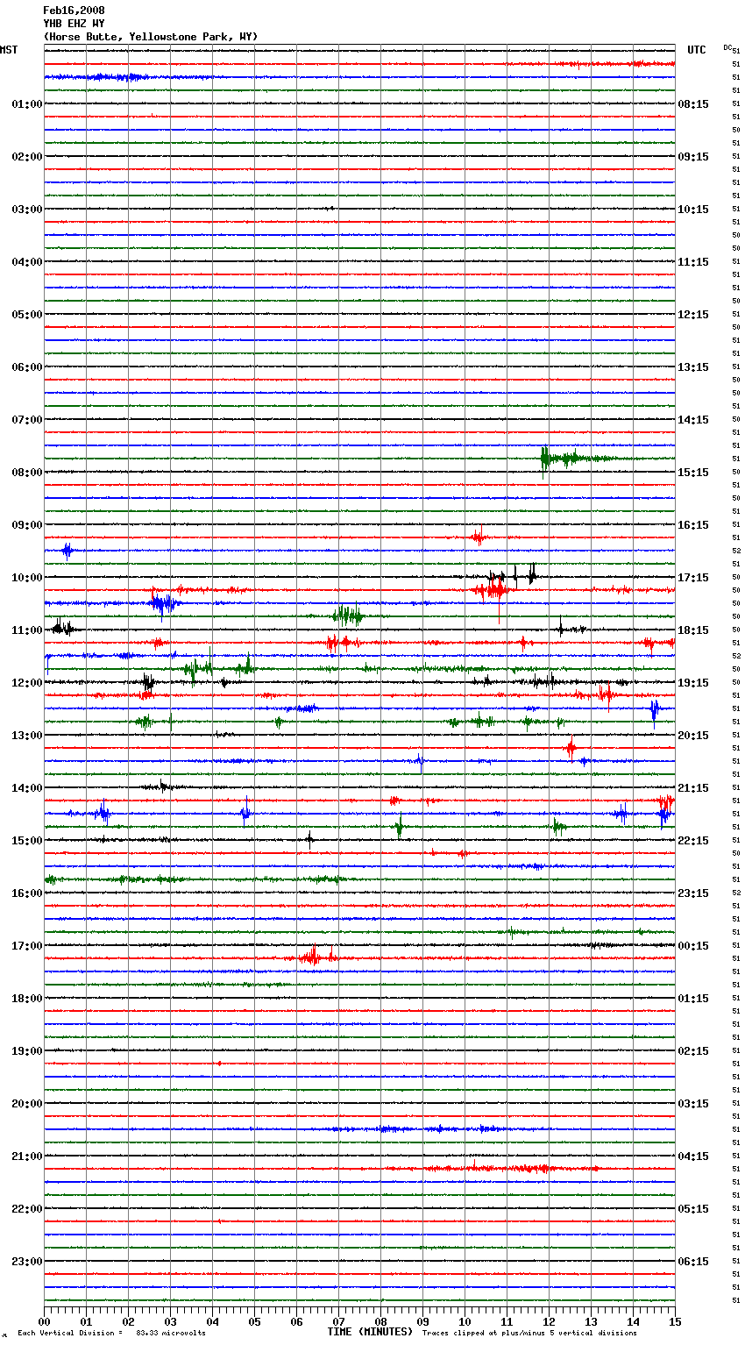Viewport: 745px width, 1345px height.
Task: Click the 04:15 UTC time label
Action: tap(693, 1156)
